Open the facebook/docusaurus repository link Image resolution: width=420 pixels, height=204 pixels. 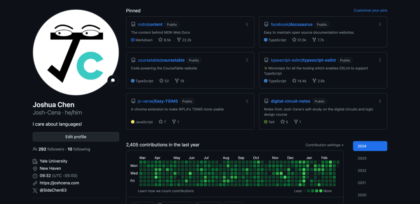[x=292, y=24]
